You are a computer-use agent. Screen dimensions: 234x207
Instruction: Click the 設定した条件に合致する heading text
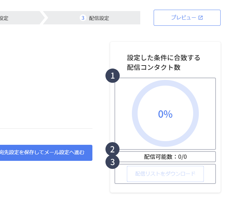164,58
